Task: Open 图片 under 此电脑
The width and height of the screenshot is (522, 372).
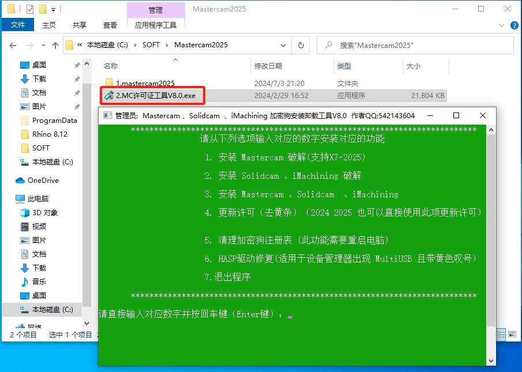Action: tap(39, 241)
